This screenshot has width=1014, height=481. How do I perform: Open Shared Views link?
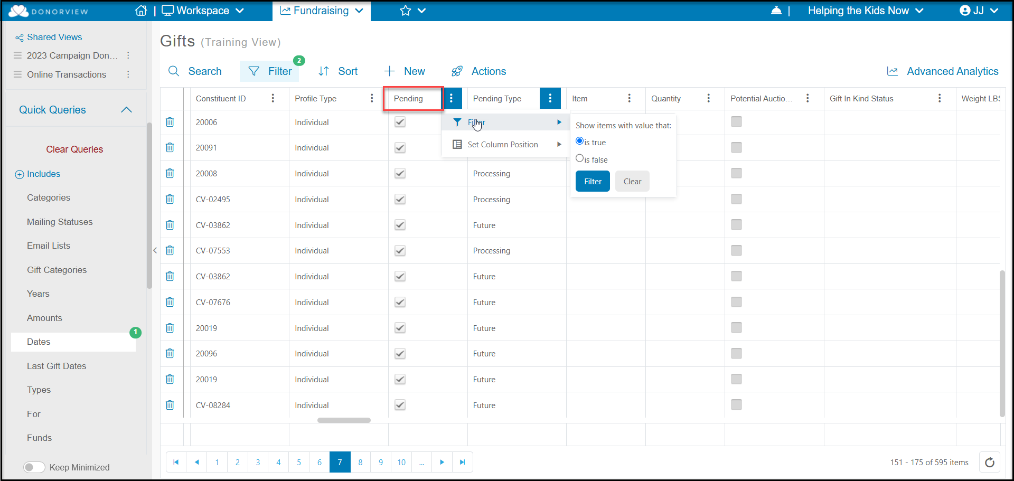pos(54,37)
